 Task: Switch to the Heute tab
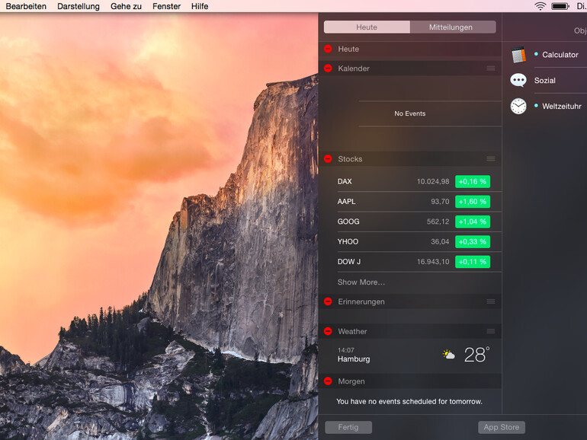367,27
